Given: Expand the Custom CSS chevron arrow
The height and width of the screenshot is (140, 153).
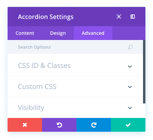Looking at the screenshot, I should tap(130, 87).
